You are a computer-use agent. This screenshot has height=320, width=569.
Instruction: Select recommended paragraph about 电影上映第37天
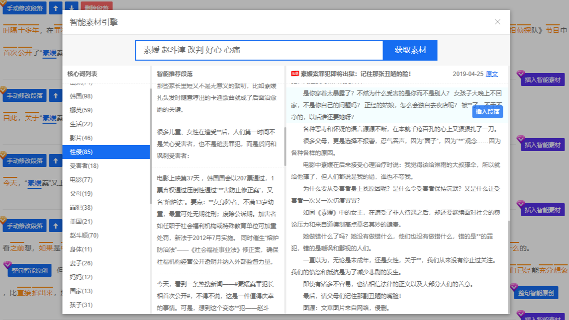tap(217, 220)
